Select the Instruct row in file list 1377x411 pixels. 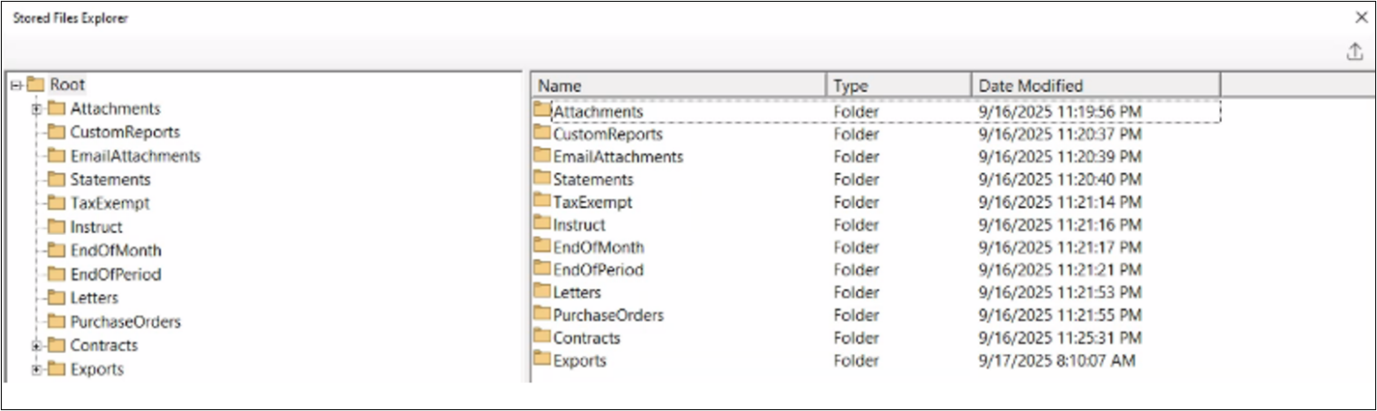[x=579, y=225]
